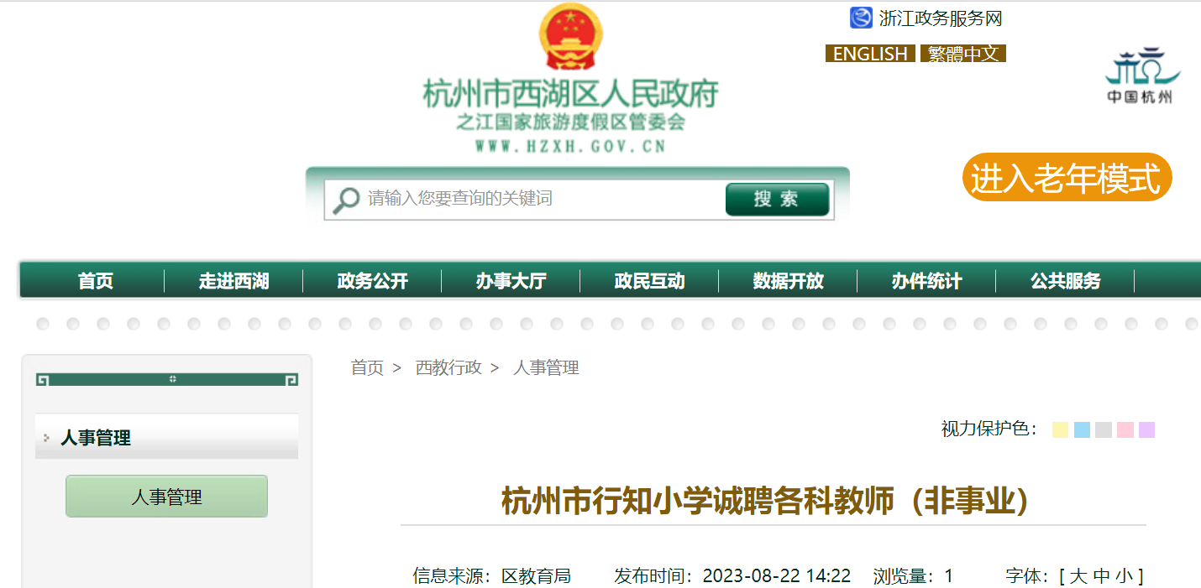Select the purple eye-protection color
1201x588 pixels.
(x=1146, y=429)
